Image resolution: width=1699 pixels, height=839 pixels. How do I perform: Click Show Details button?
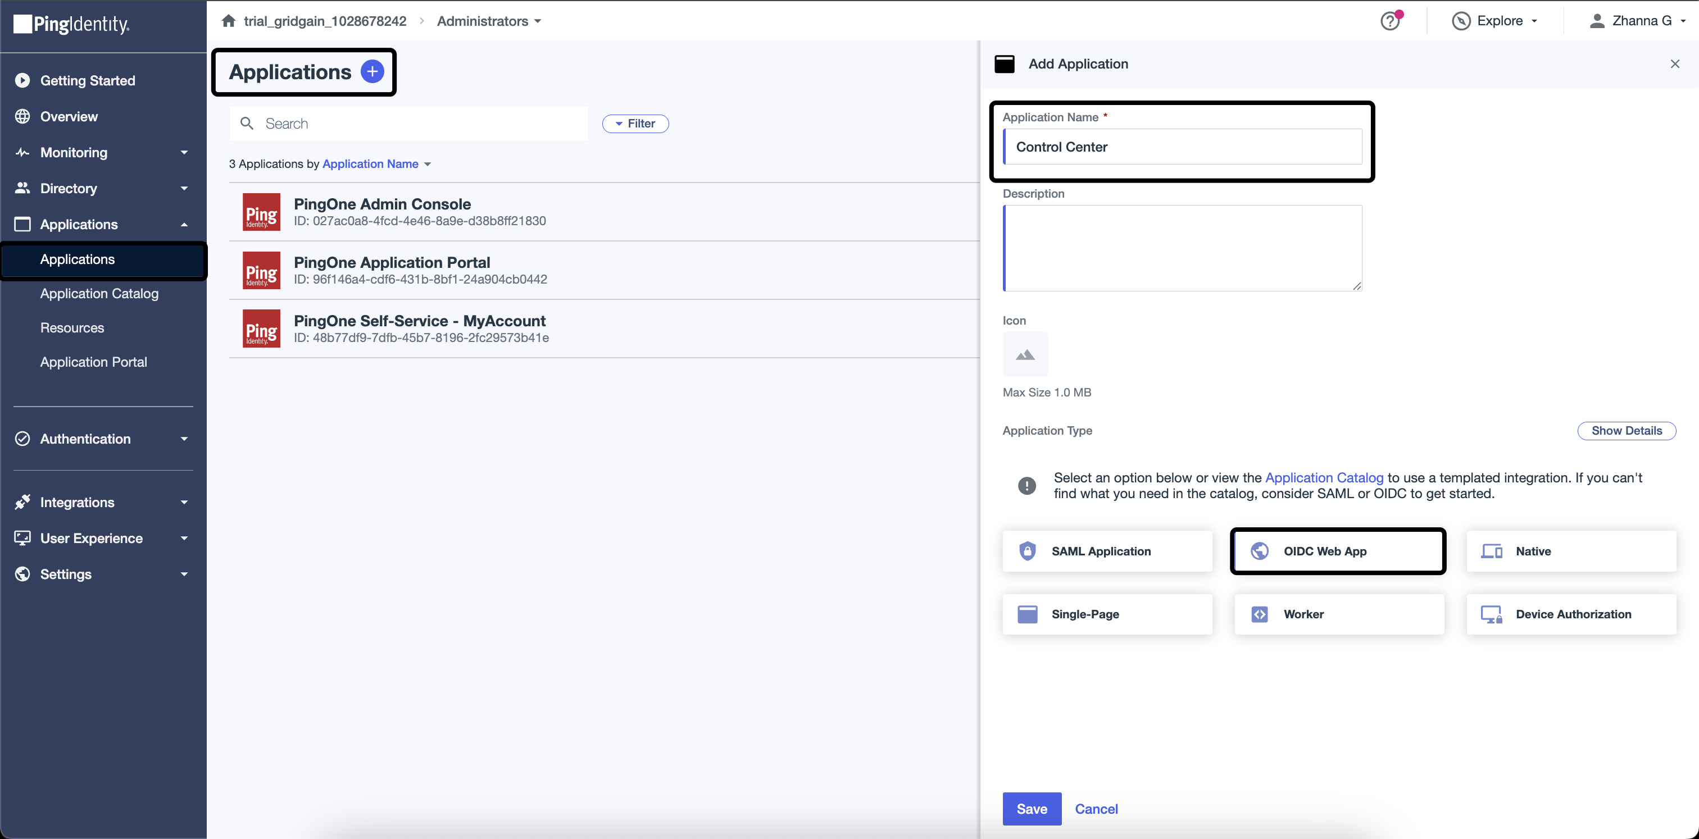pos(1626,430)
